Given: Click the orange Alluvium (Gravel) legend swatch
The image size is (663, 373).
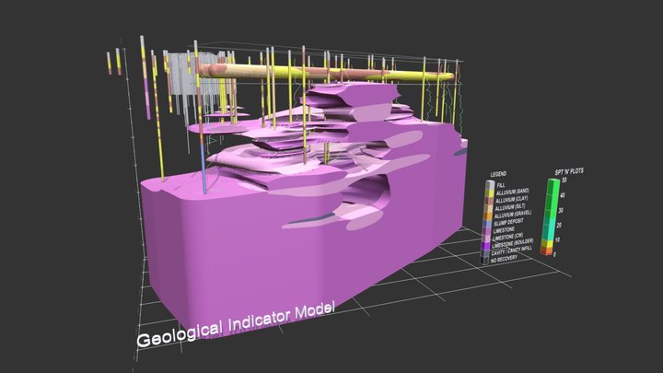Looking at the screenshot, I should click(487, 216).
